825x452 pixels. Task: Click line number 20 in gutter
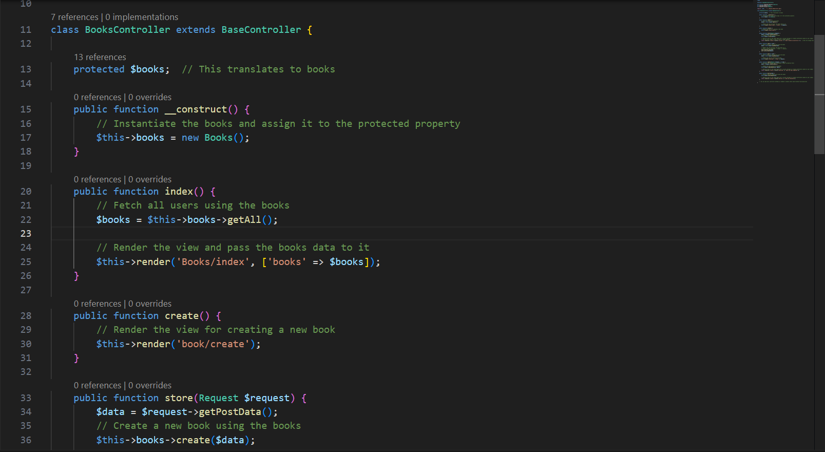pos(26,192)
